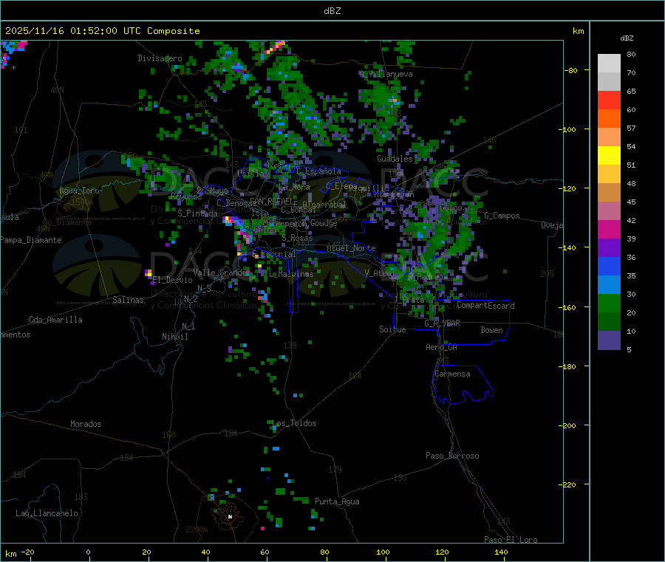665x562 pixels.
Task: Click the slate purple 5 dBZ legend swatch
Action: point(609,340)
